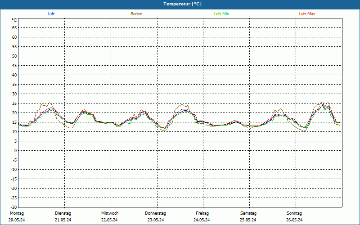Image resolution: width=360 pixels, height=225 pixels.
Task: Click the date 20.05.24
Action: pyautogui.click(x=17, y=220)
